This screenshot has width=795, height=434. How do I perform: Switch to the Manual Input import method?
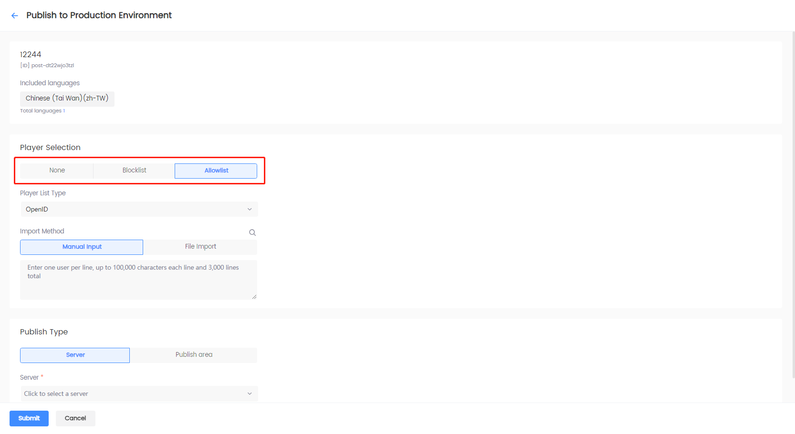pyautogui.click(x=82, y=247)
